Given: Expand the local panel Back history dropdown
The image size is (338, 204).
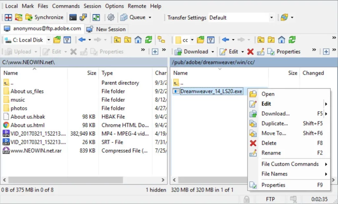Looking at the screenshot, I should coord(90,40).
